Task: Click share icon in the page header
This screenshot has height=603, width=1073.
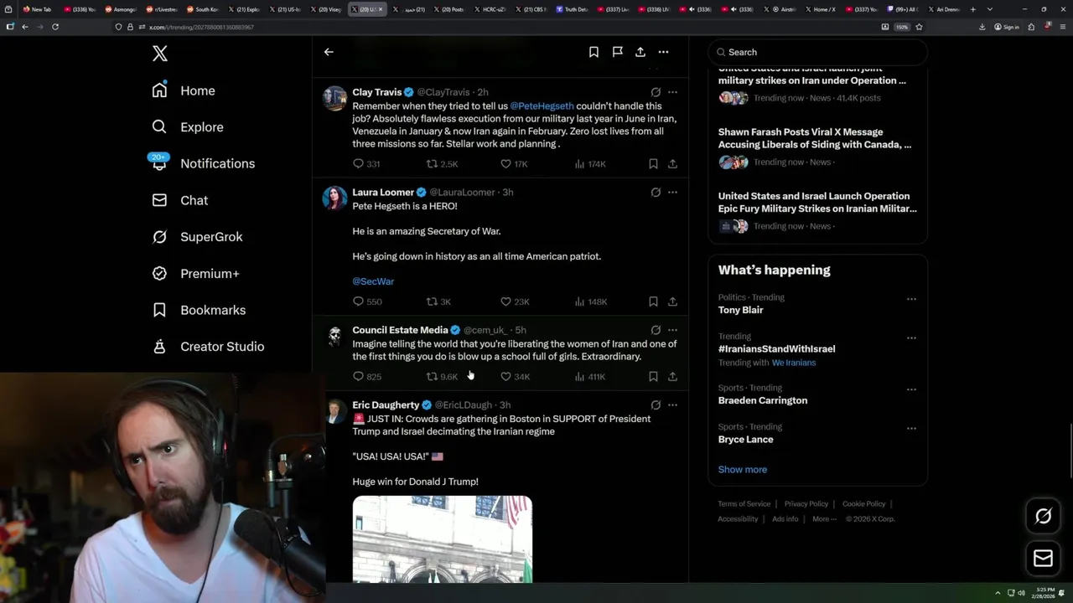Action: click(640, 52)
